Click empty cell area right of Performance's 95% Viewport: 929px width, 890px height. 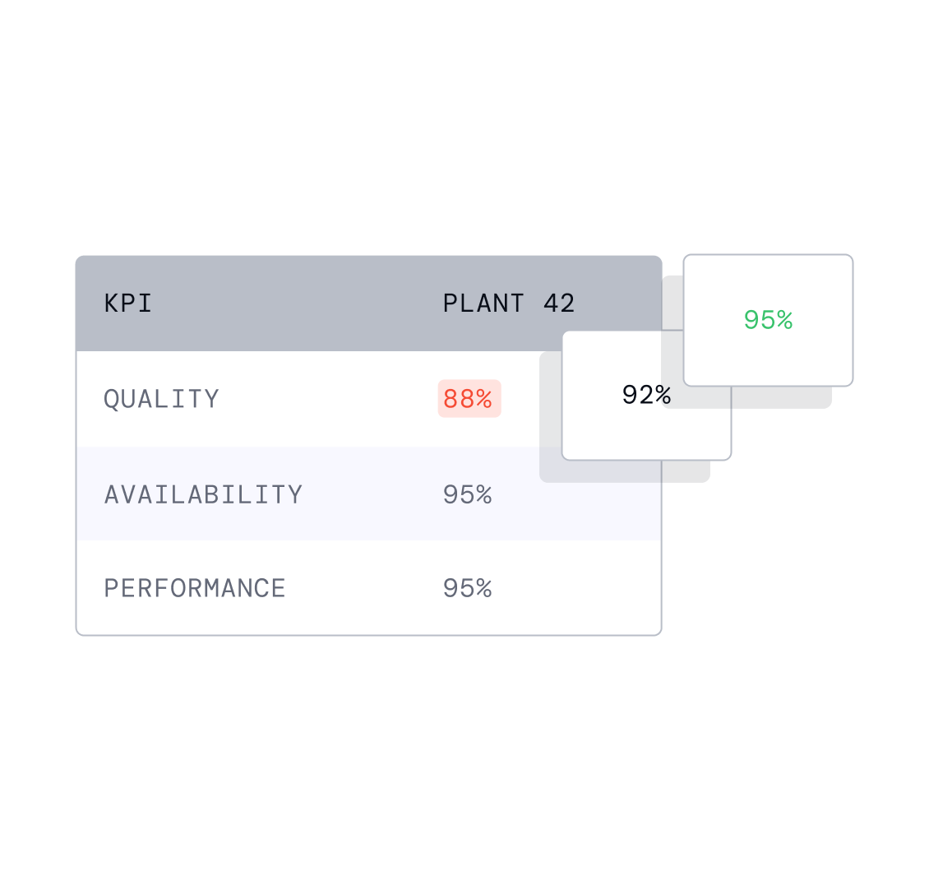tap(575, 588)
